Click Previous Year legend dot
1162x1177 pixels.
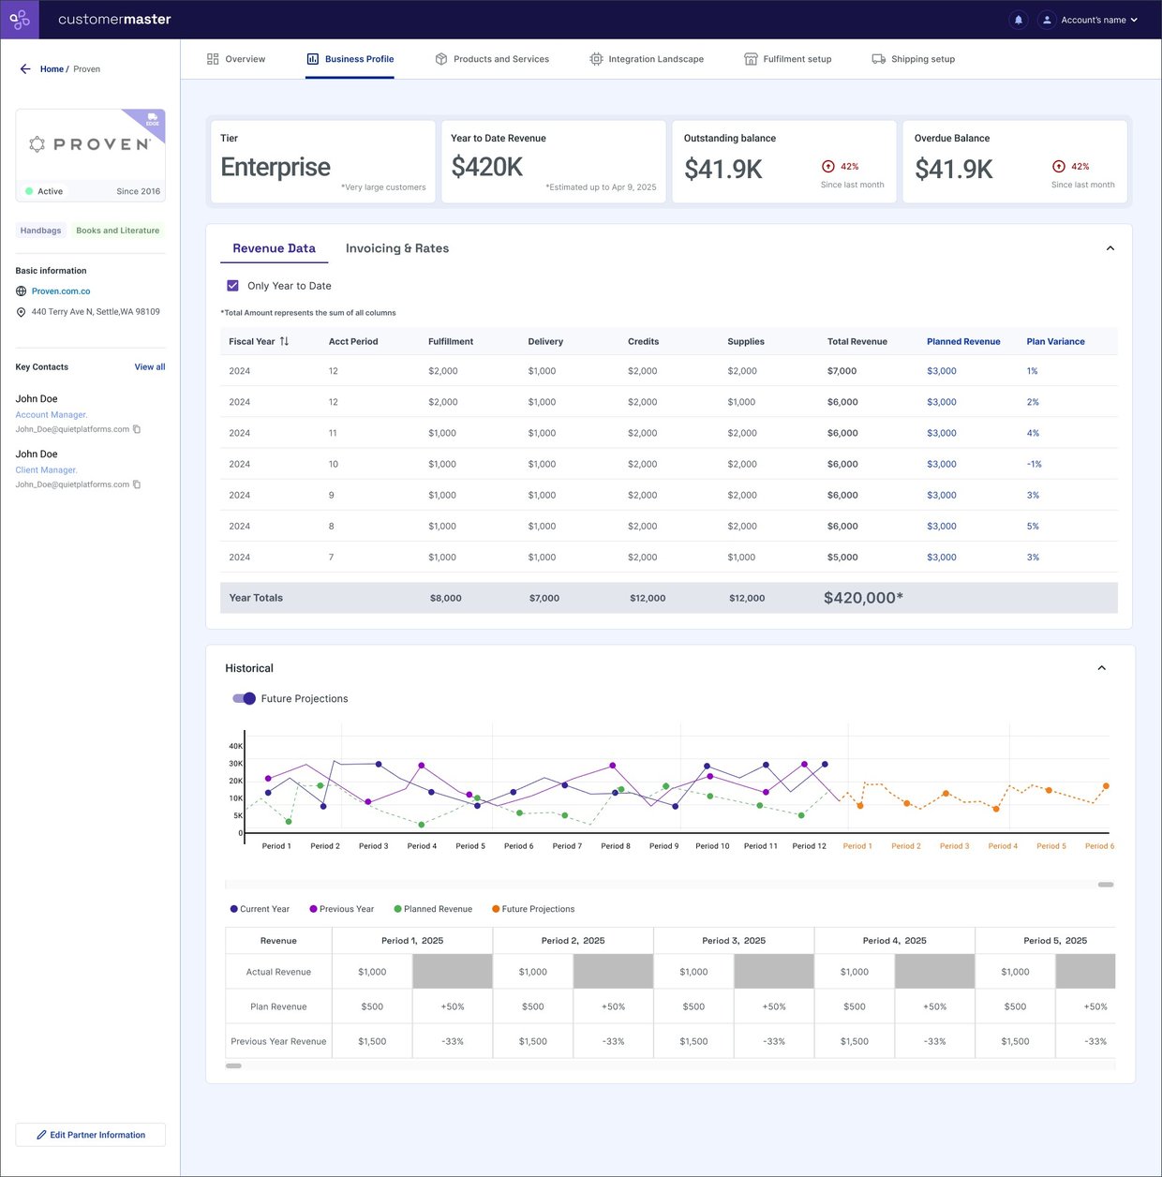click(x=314, y=909)
